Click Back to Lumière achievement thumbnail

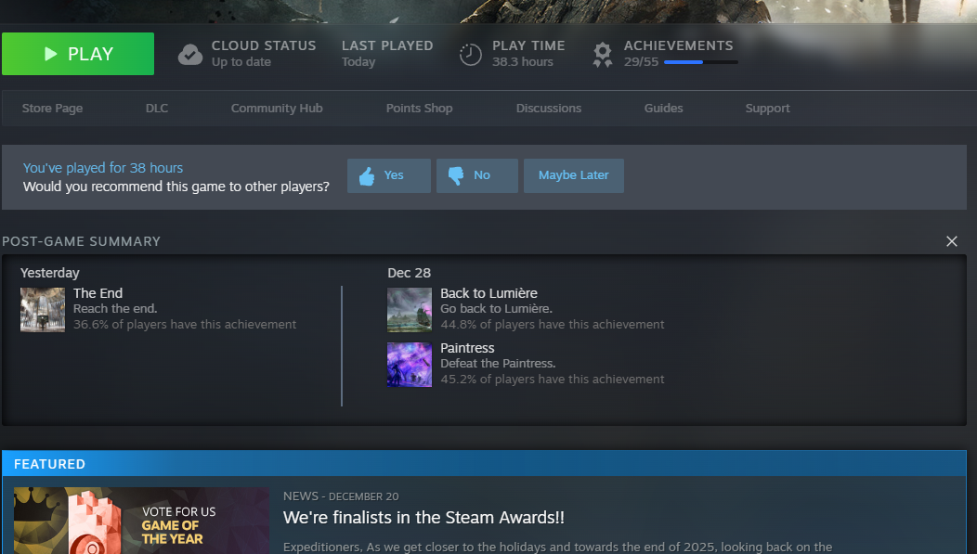pyautogui.click(x=410, y=309)
